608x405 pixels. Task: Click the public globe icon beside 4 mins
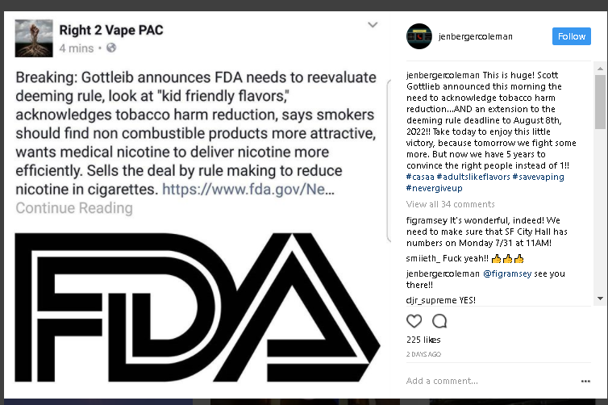(x=111, y=48)
